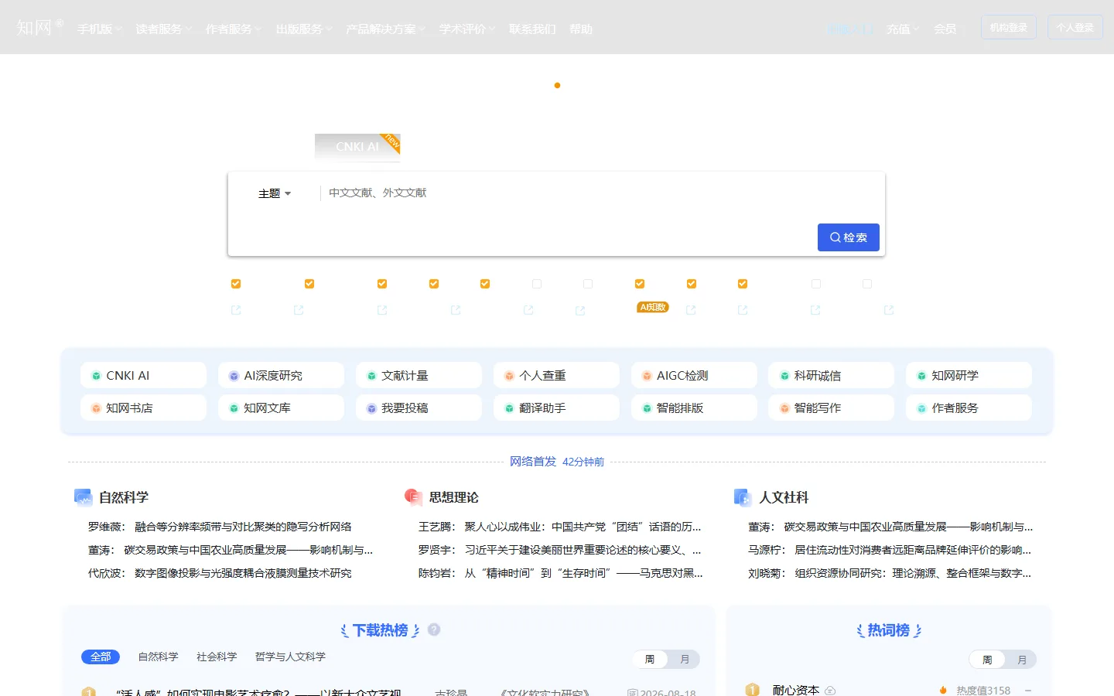
Task: Click the 网络首发 heading link
Action: click(533, 462)
